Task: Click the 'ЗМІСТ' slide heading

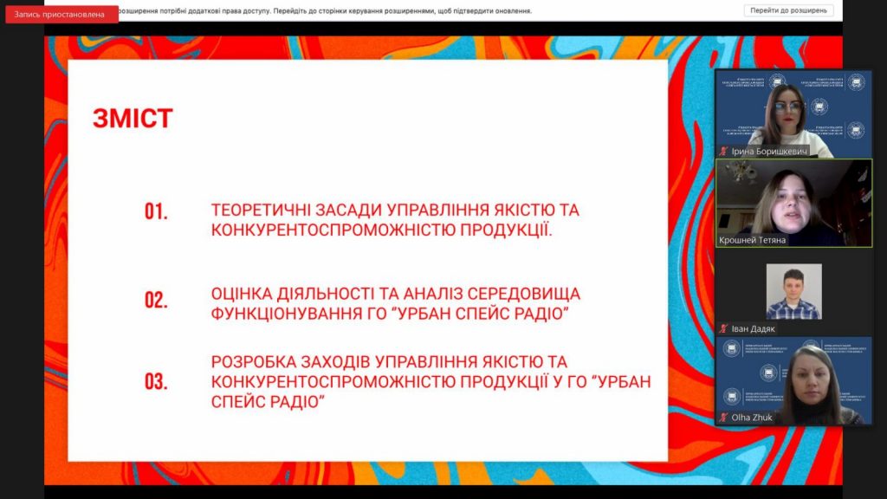Action: pos(133,119)
